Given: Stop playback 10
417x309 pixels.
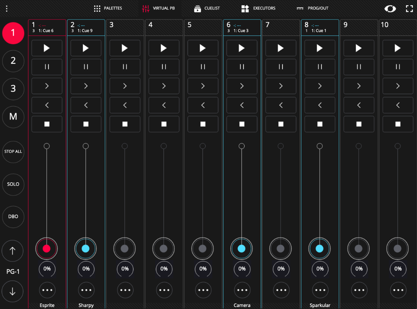Looking at the screenshot, I should [398, 124].
